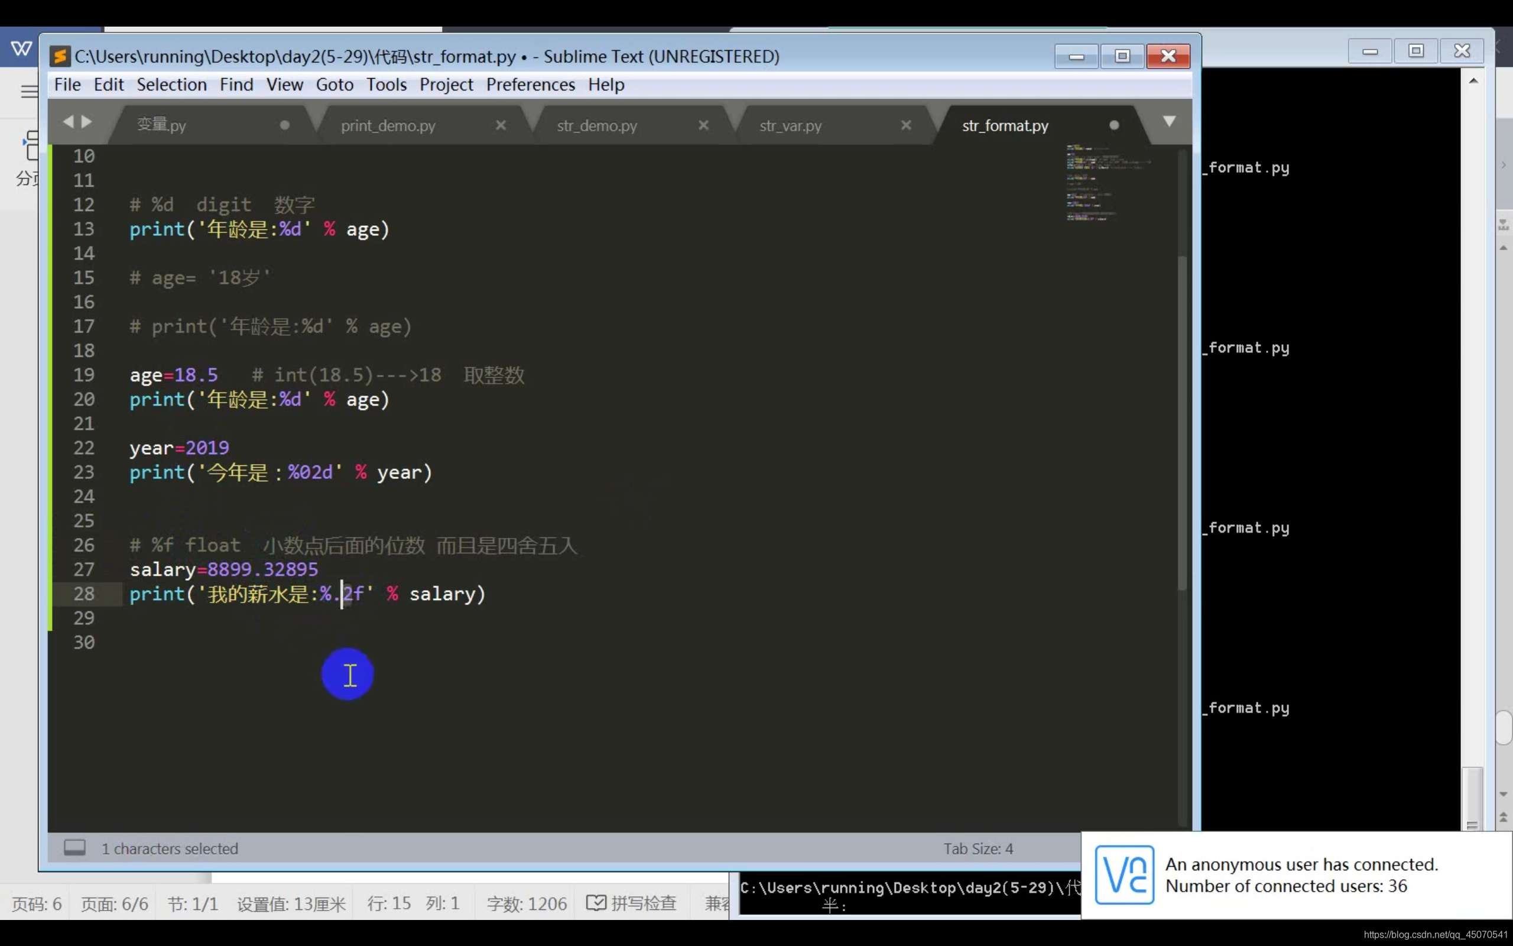Image resolution: width=1513 pixels, height=946 pixels.
Task: Click the tab navigation left arrow
Action: tap(68, 122)
